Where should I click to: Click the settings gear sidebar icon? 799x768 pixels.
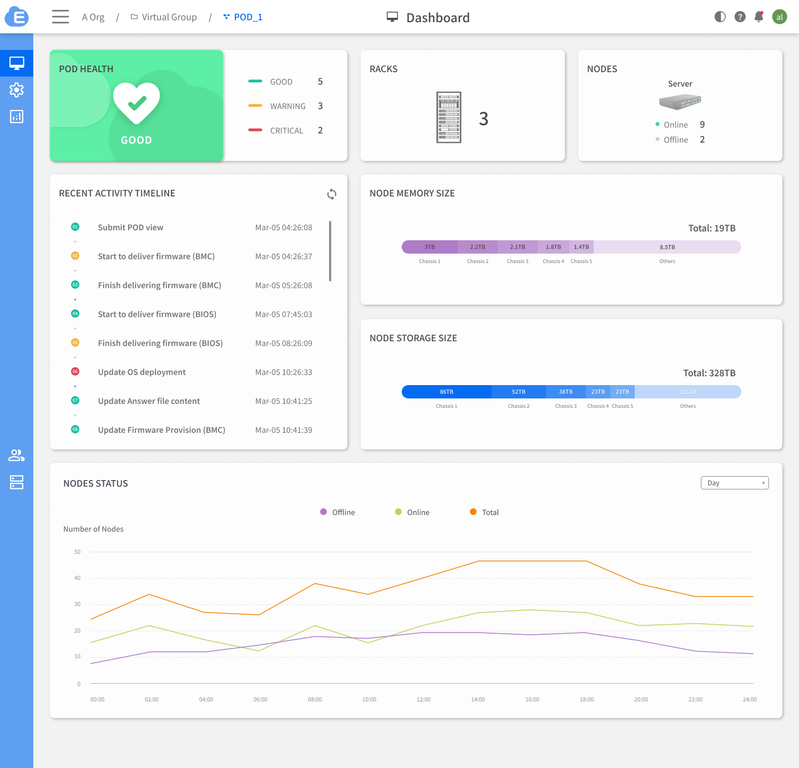[17, 90]
